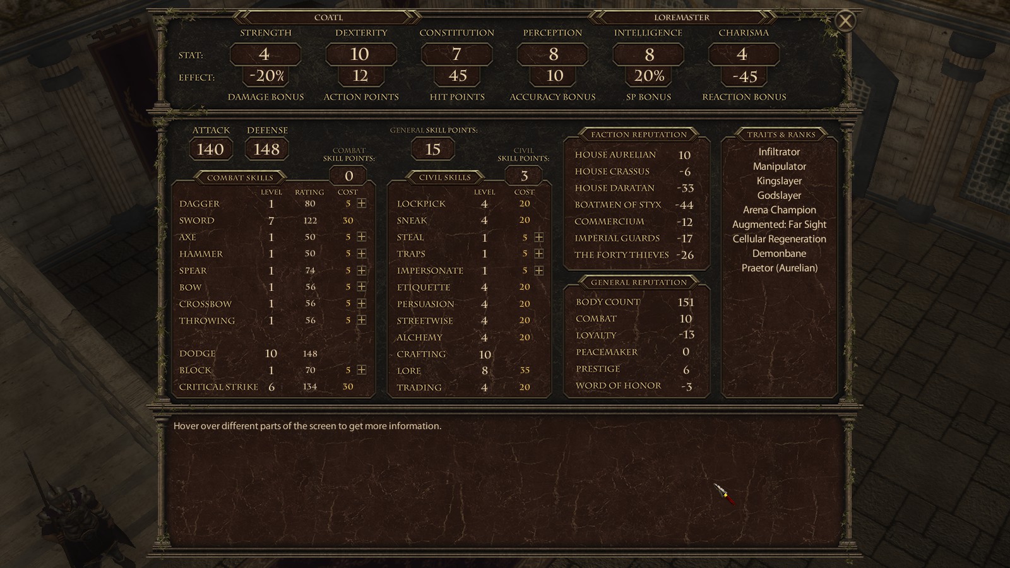Click the Body Count reputation entry
Image resolution: width=1010 pixels, height=568 pixels.
[x=634, y=302]
